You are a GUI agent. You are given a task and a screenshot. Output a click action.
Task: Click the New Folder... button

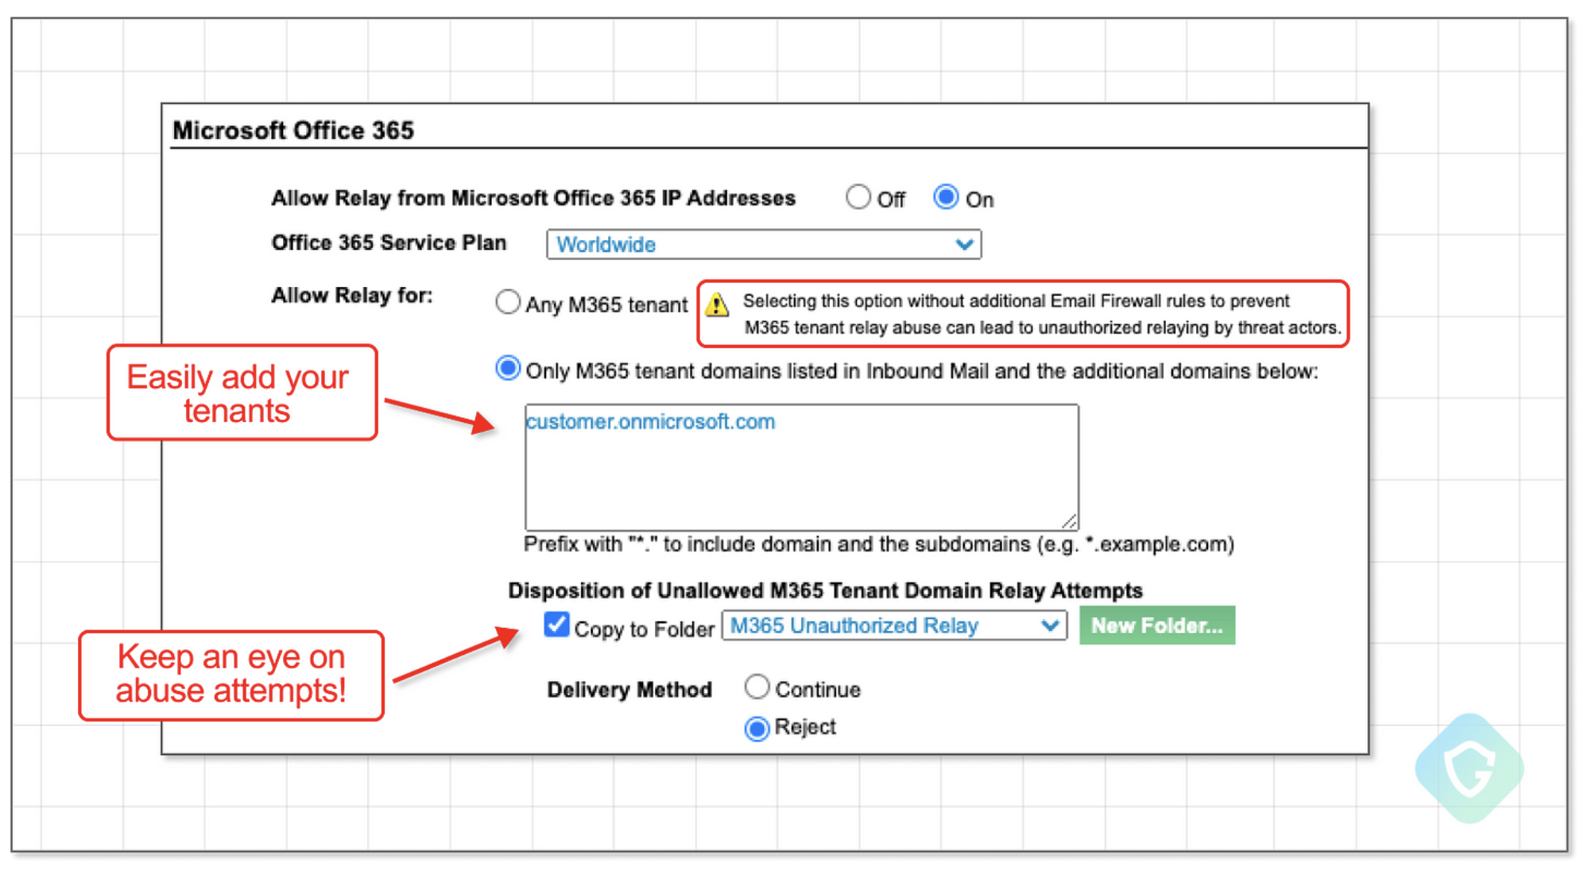tap(1156, 625)
